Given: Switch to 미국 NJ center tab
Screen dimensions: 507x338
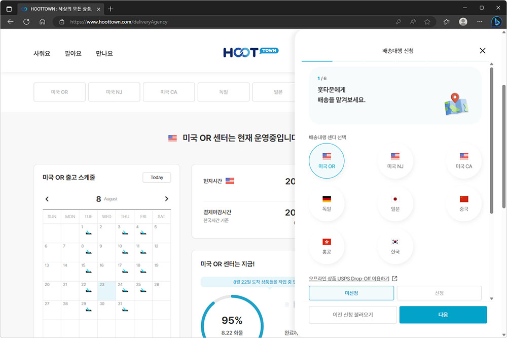Looking at the screenshot, I should (x=114, y=92).
